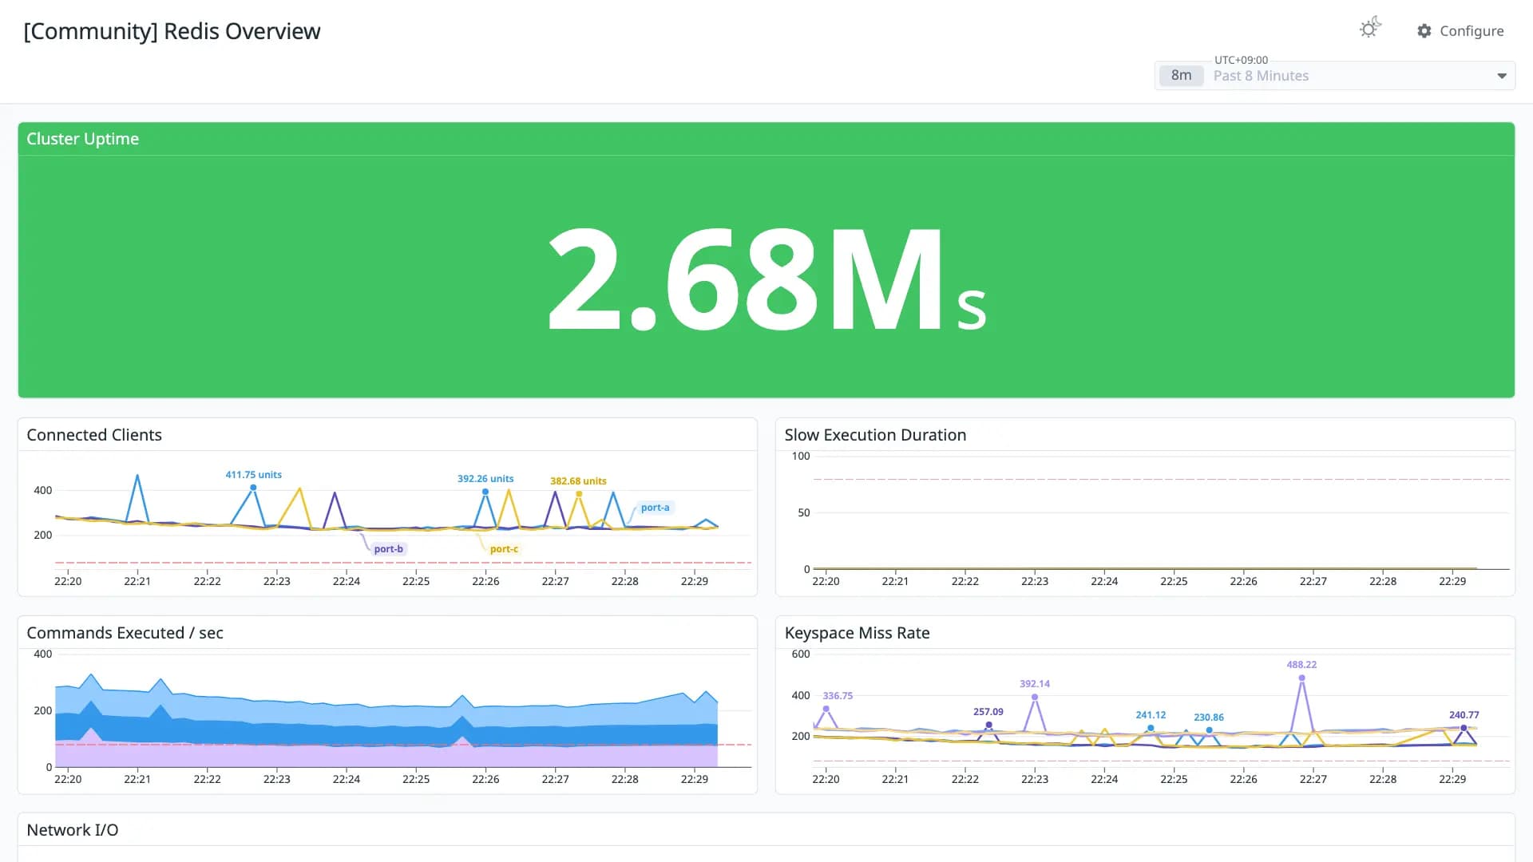1533x862 pixels.
Task: Click the Past 8 Minutes time field
Action: (1335, 76)
